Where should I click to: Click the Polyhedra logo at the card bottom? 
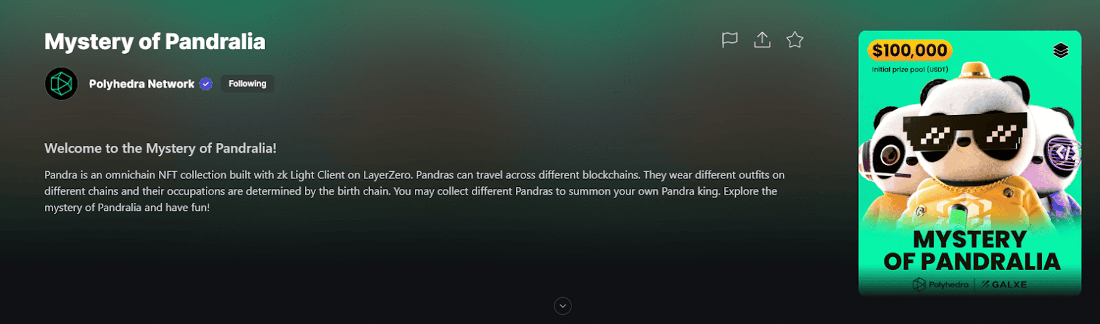click(941, 284)
